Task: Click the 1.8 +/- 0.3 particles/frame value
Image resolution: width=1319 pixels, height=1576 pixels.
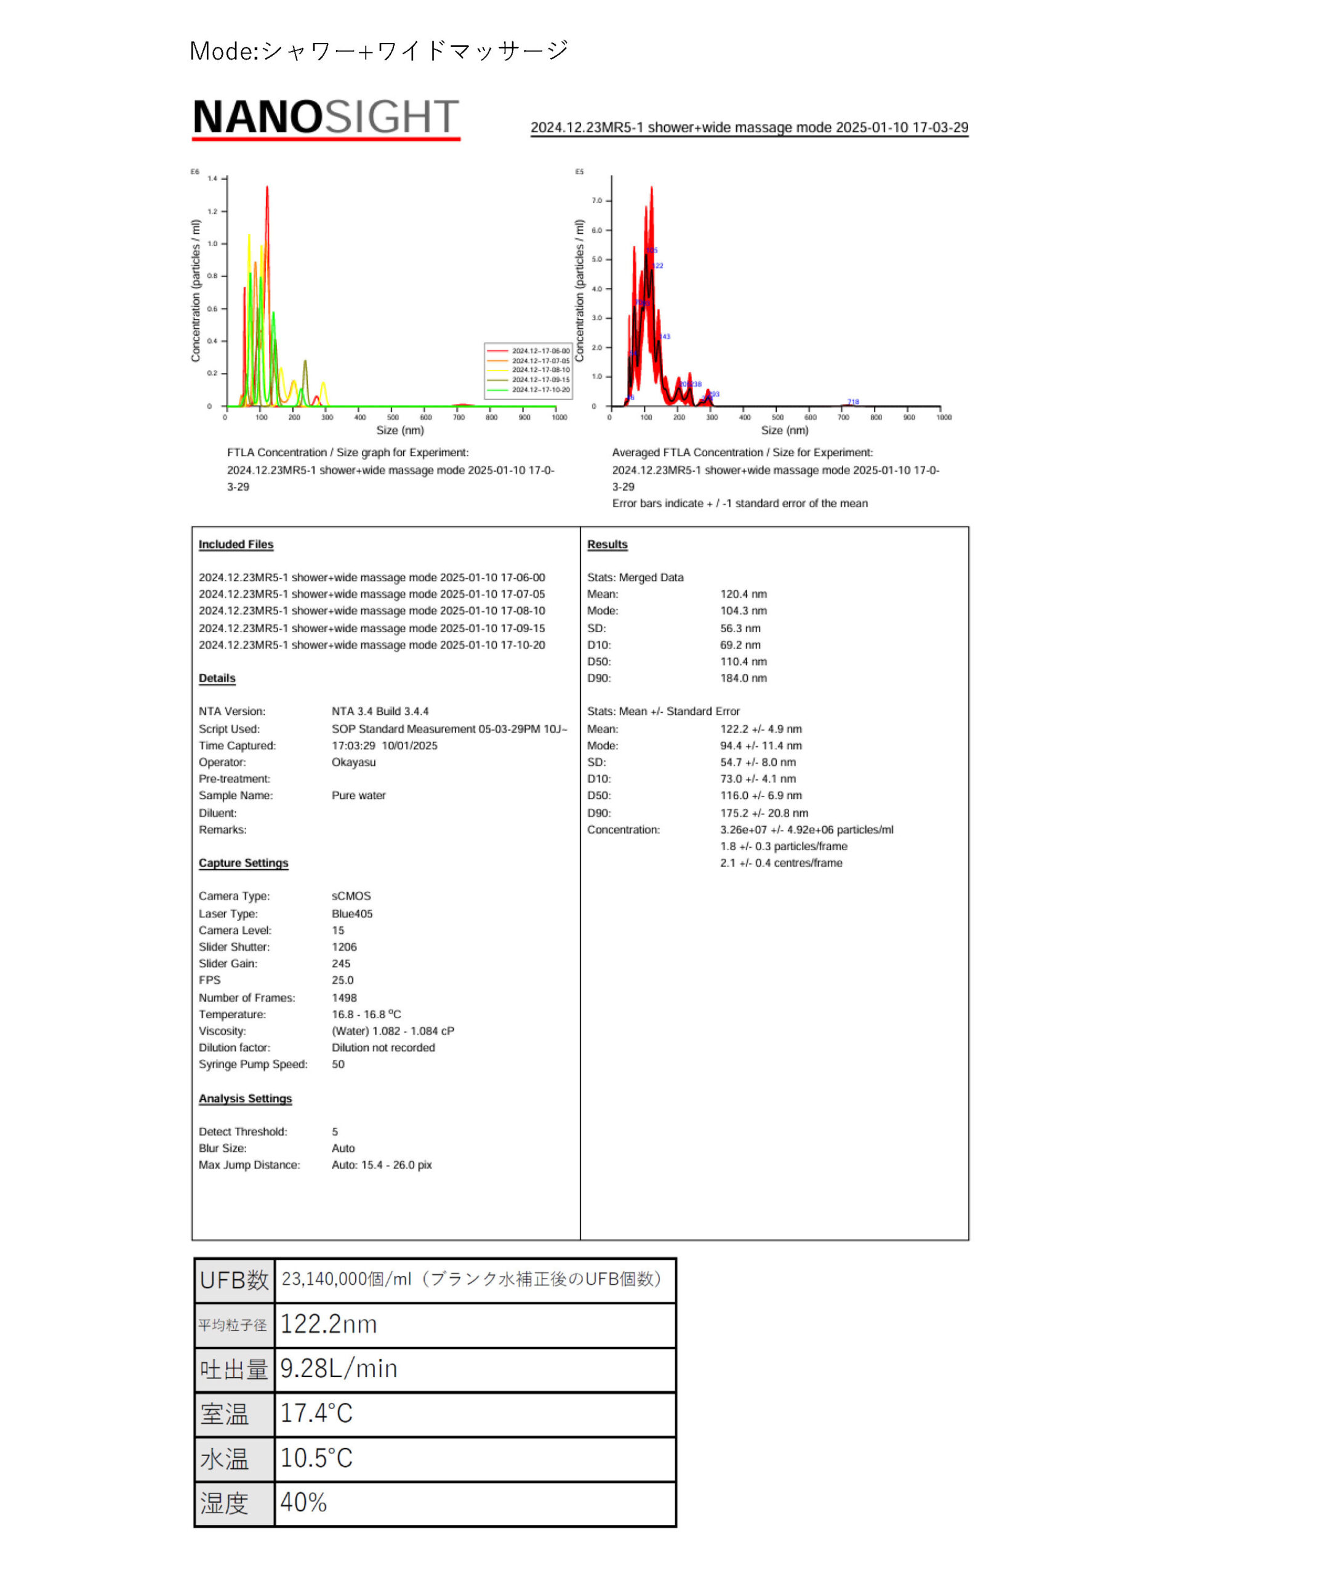Action: point(784,846)
